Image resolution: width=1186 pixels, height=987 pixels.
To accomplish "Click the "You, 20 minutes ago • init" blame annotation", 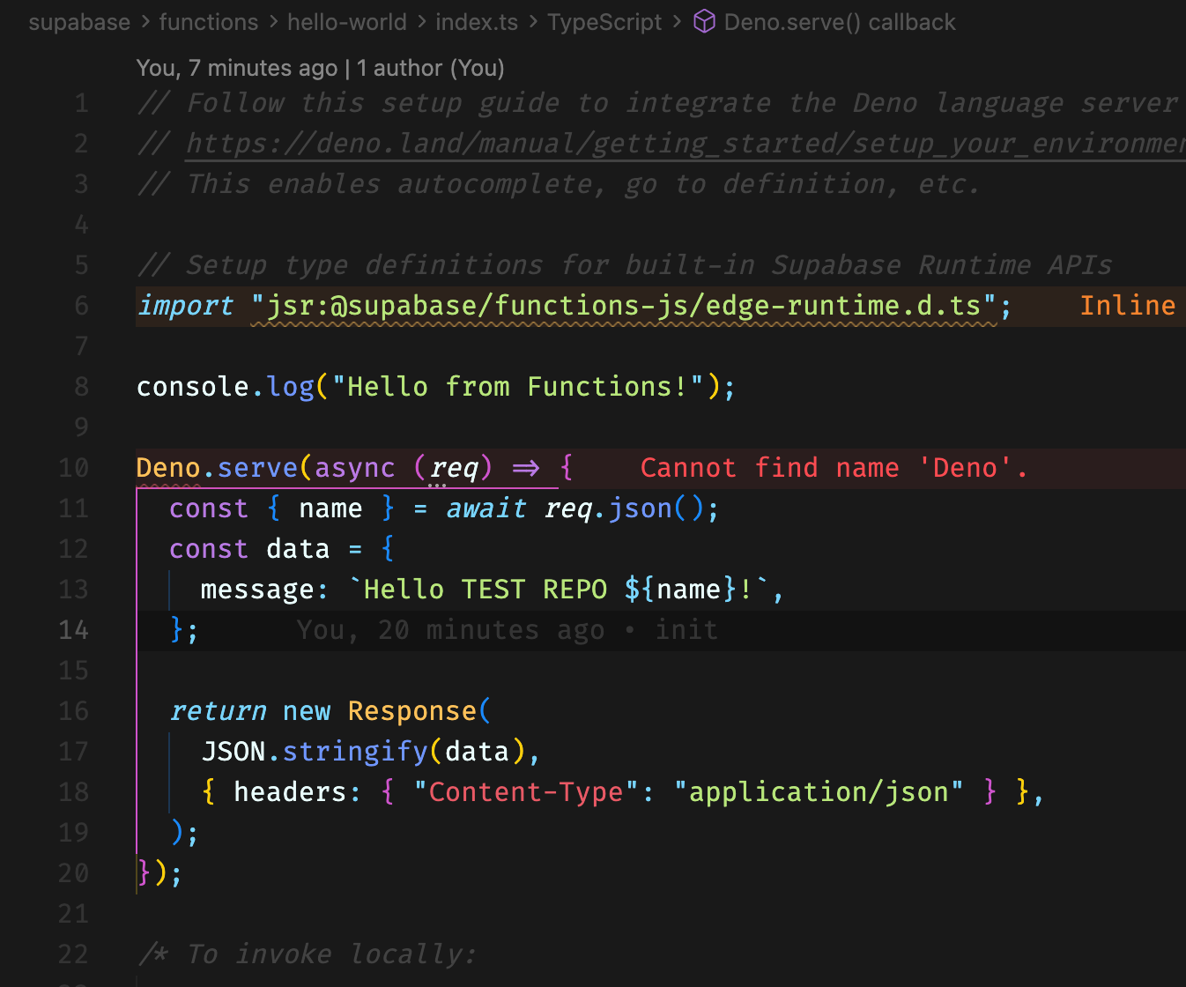I will (x=508, y=630).
